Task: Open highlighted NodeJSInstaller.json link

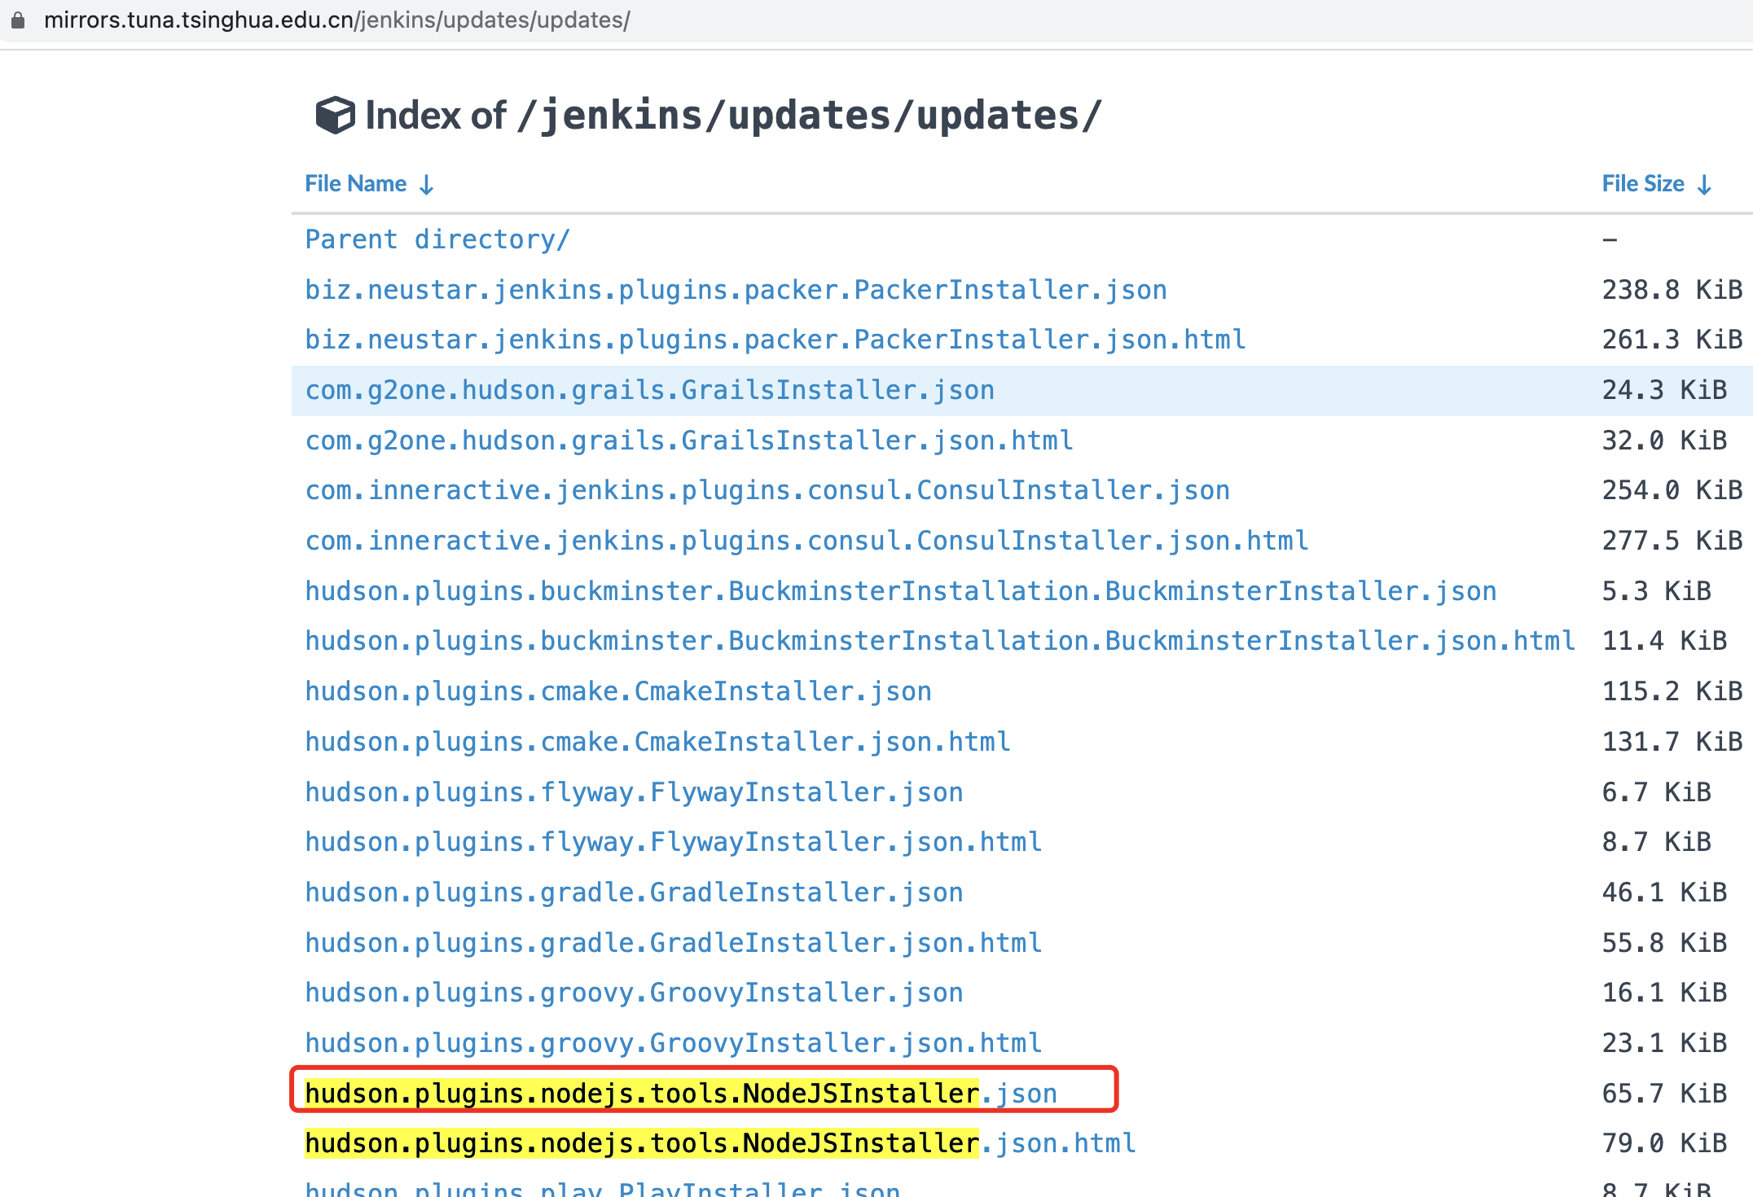Action: pos(680,1094)
